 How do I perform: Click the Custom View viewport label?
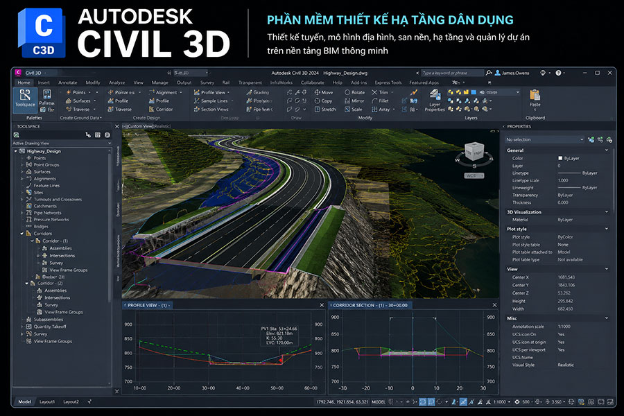pyautogui.click(x=140, y=126)
